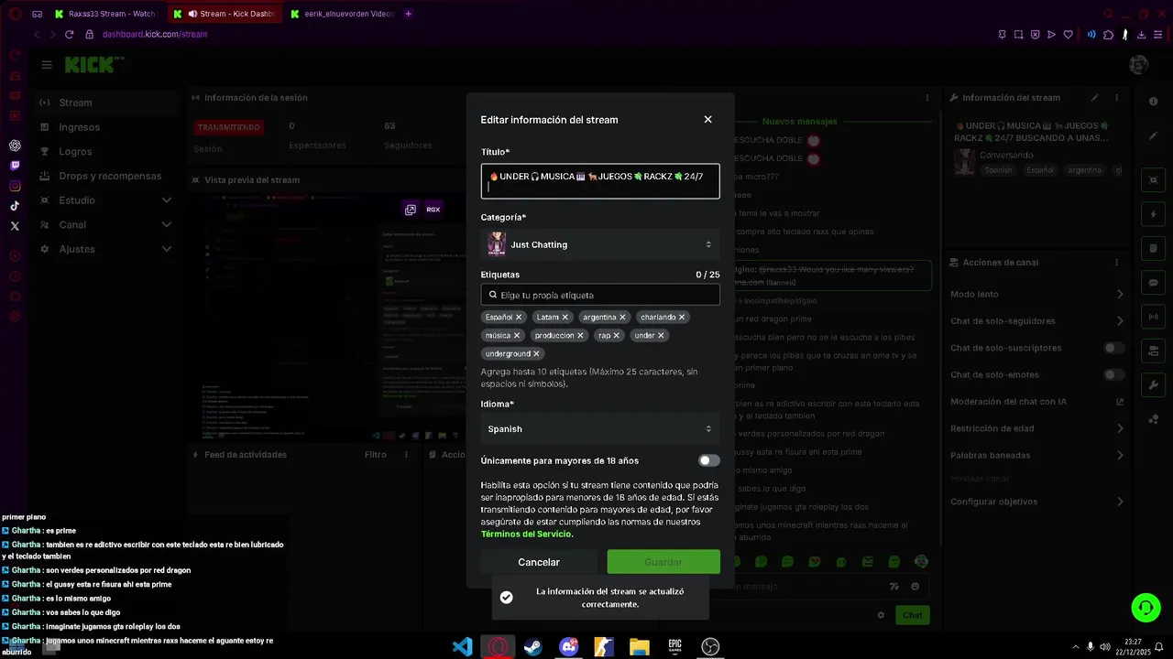Click the Guardar button
Screen dimensions: 1173x659
tap(663, 562)
